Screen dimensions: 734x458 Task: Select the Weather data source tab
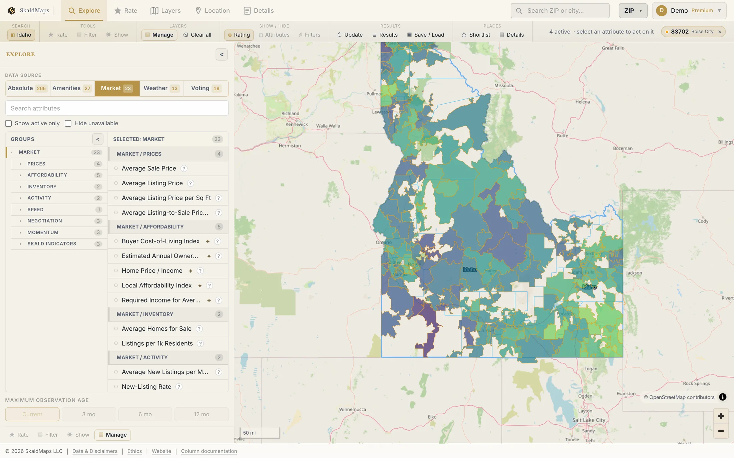pyautogui.click(x=161, y=88)
